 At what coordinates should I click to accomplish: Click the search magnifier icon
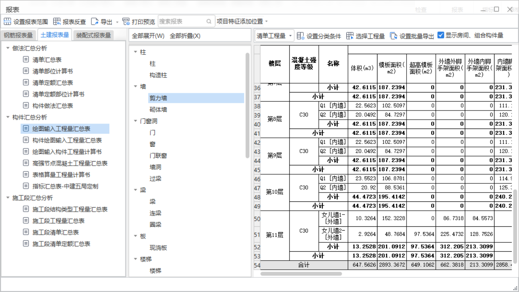point(209,21)
